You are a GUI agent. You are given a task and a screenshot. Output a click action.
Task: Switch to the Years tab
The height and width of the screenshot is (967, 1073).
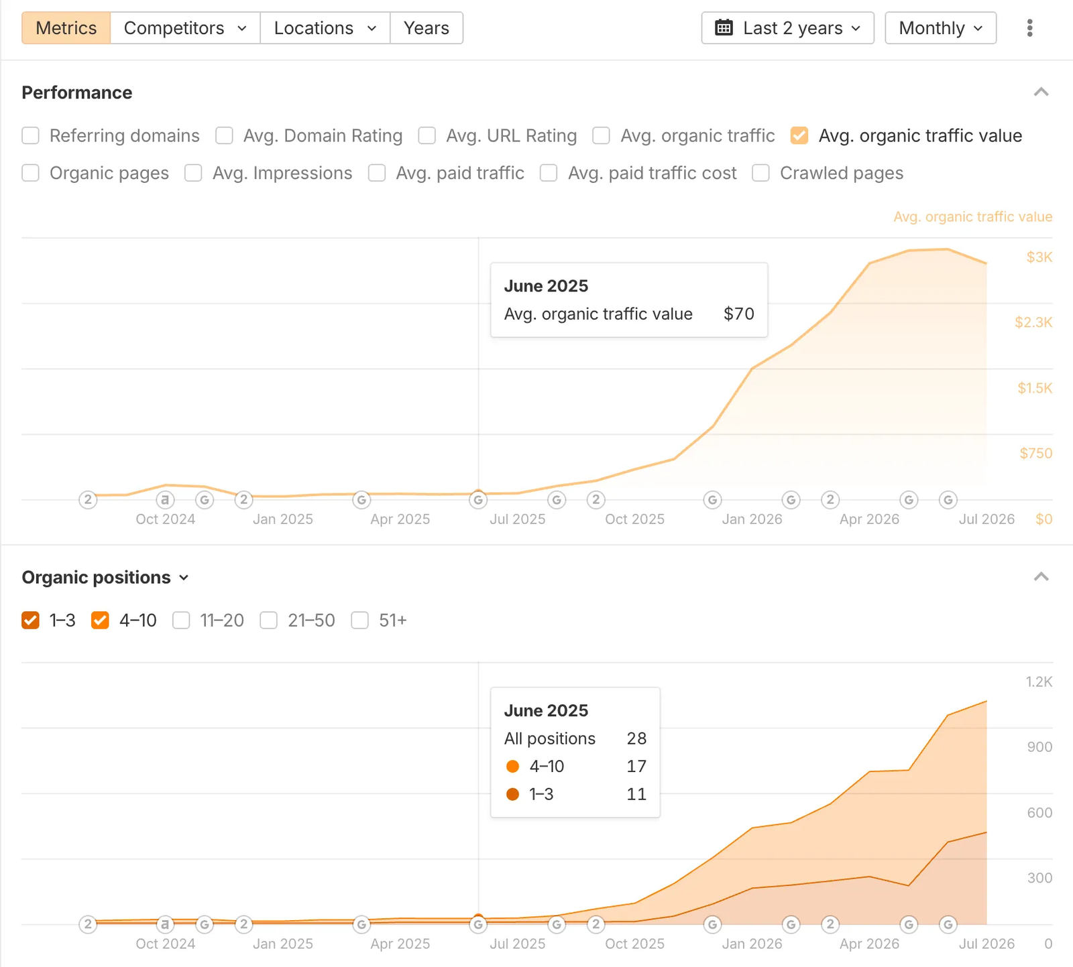coord(427,28)
